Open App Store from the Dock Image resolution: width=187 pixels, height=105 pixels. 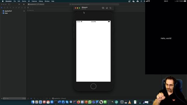click(52, 102)
